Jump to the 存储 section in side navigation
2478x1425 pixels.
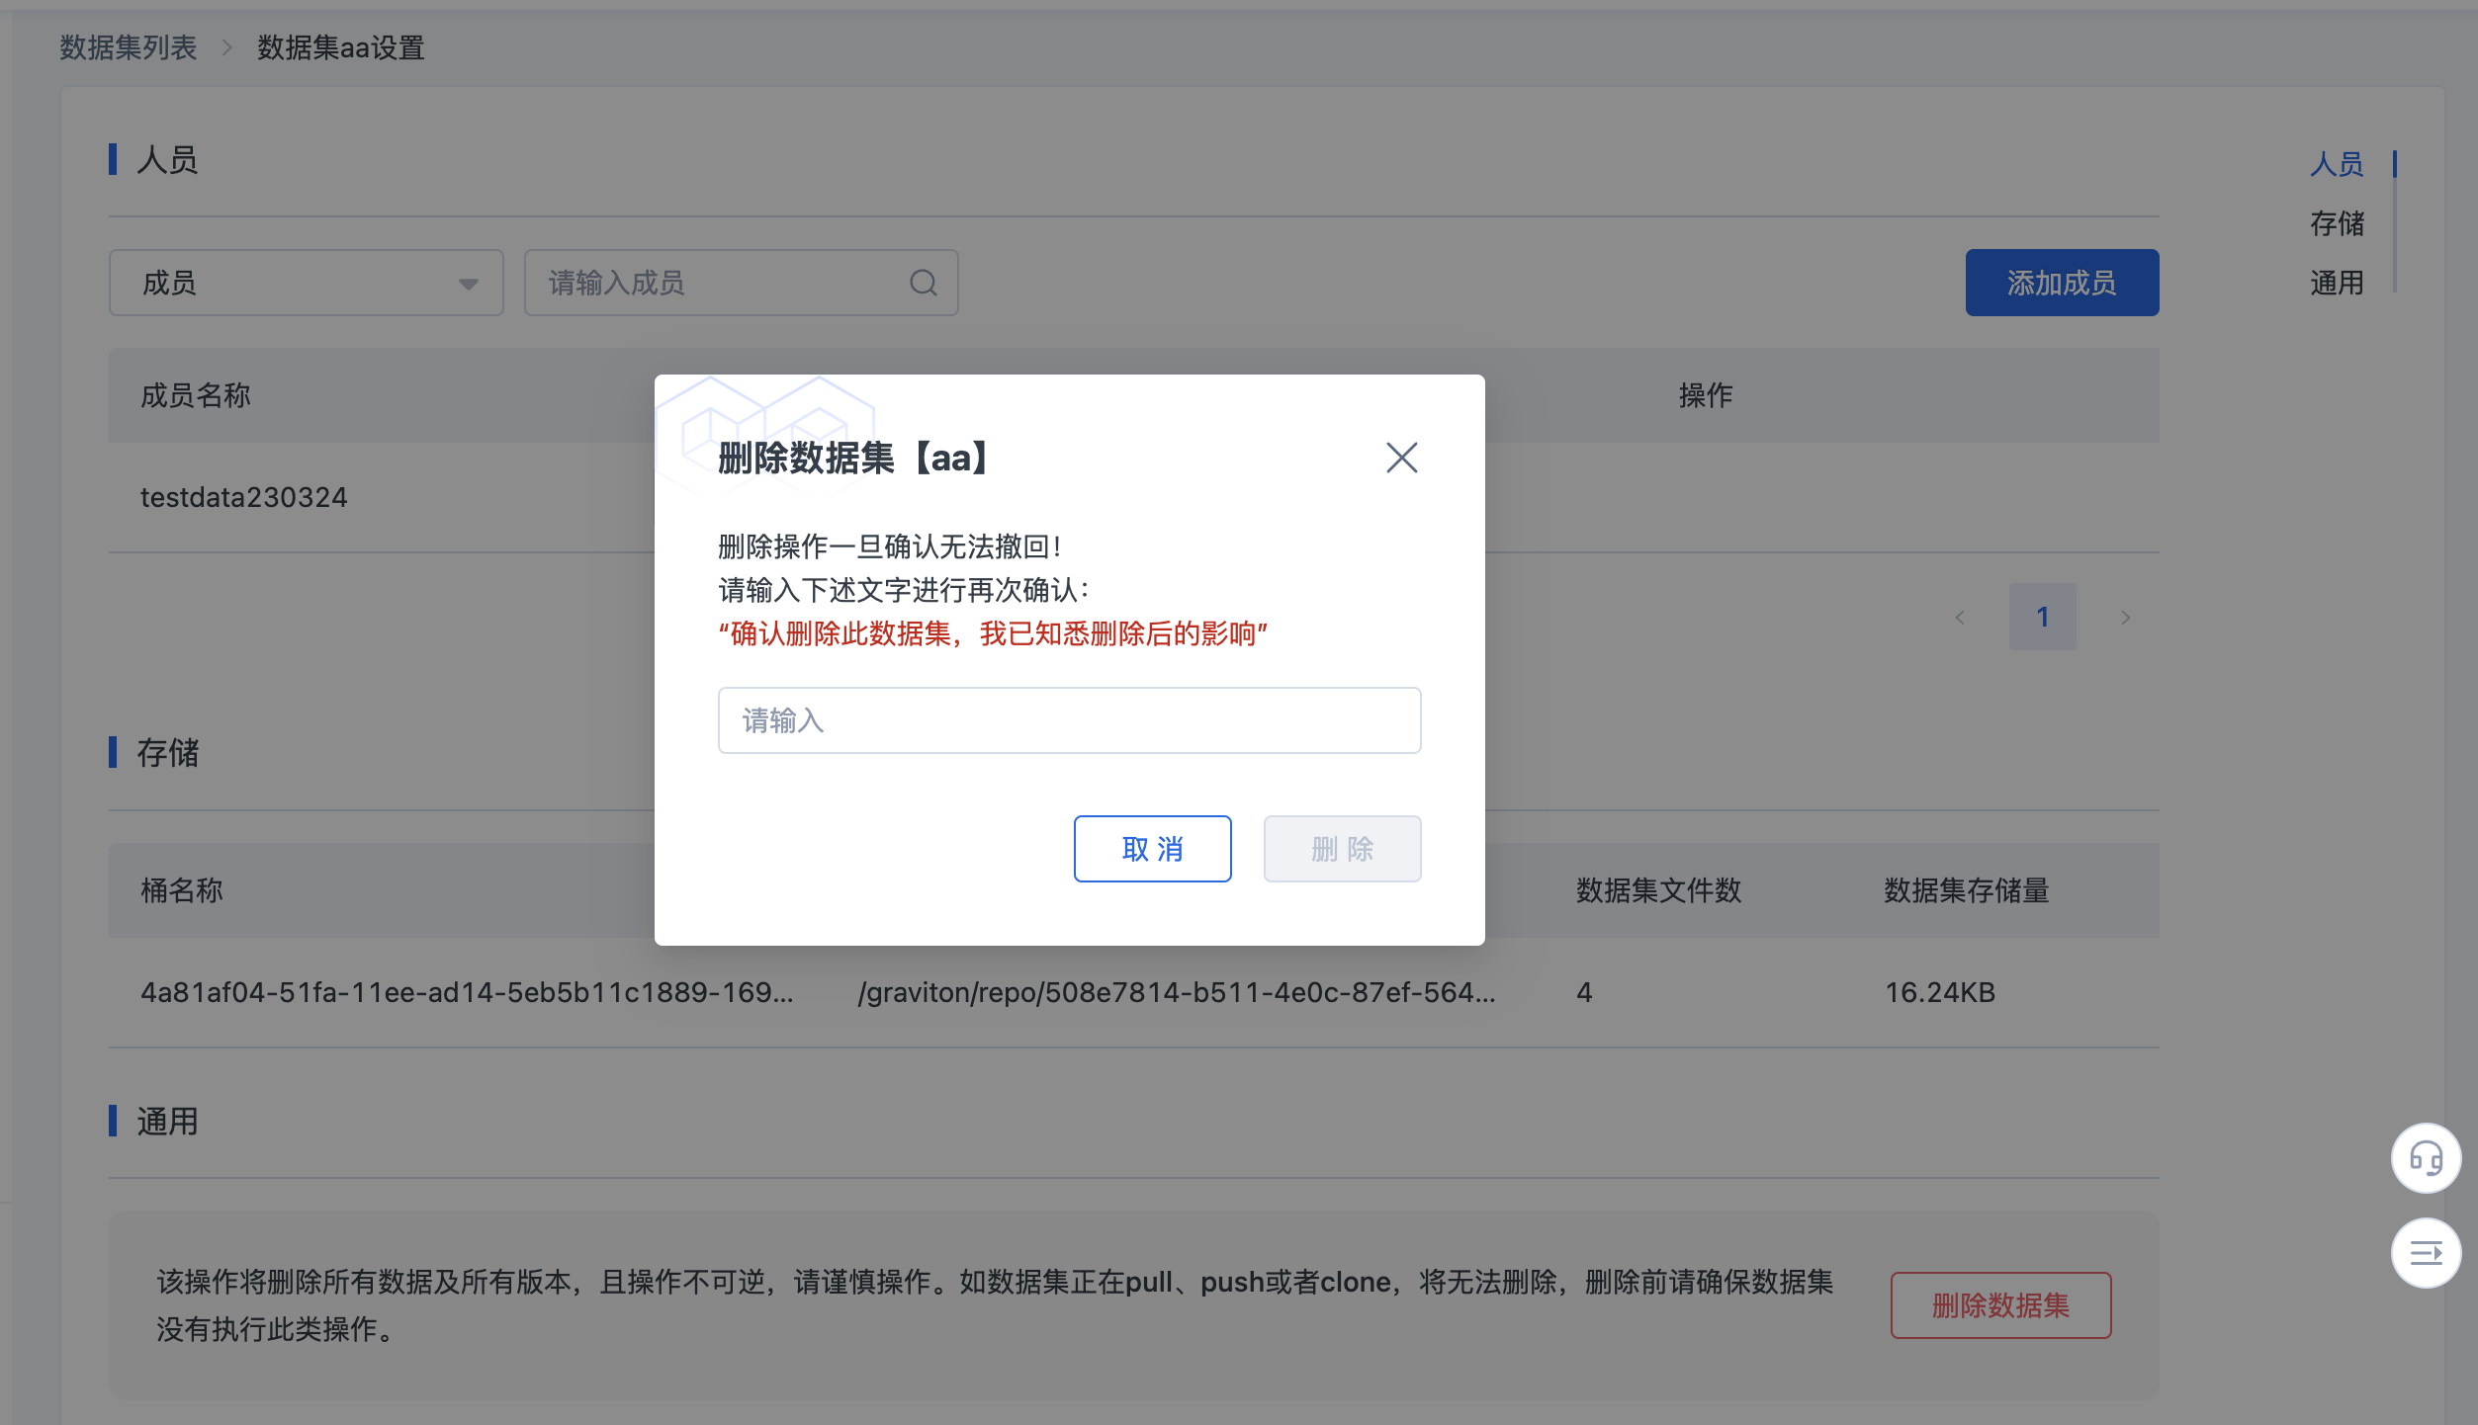click(x=2340, y=224)
